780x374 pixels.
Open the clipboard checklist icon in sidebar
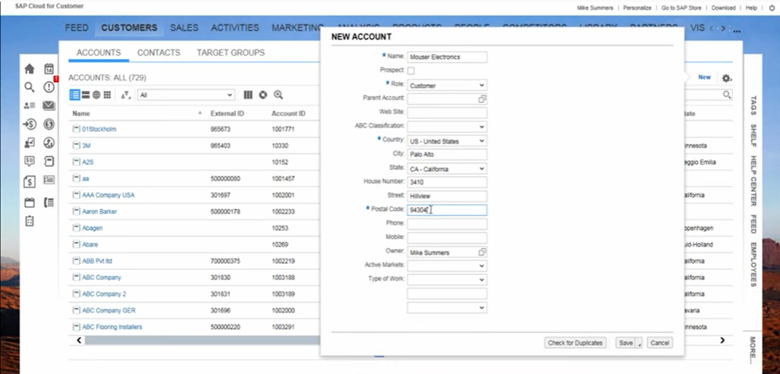coord(30,221)
